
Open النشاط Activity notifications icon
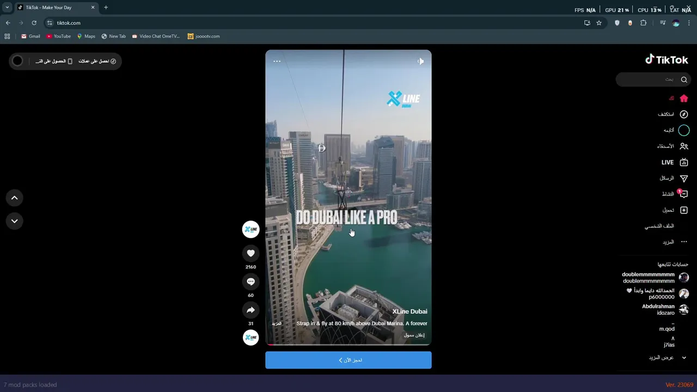click(684, 194)
